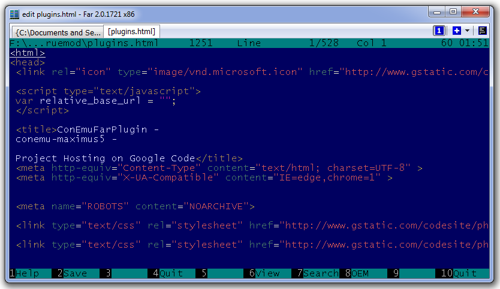This screenshot has height=289, width=500.
Task: Toggle the alternative buffer icon in toolbar
Action: 483,31
